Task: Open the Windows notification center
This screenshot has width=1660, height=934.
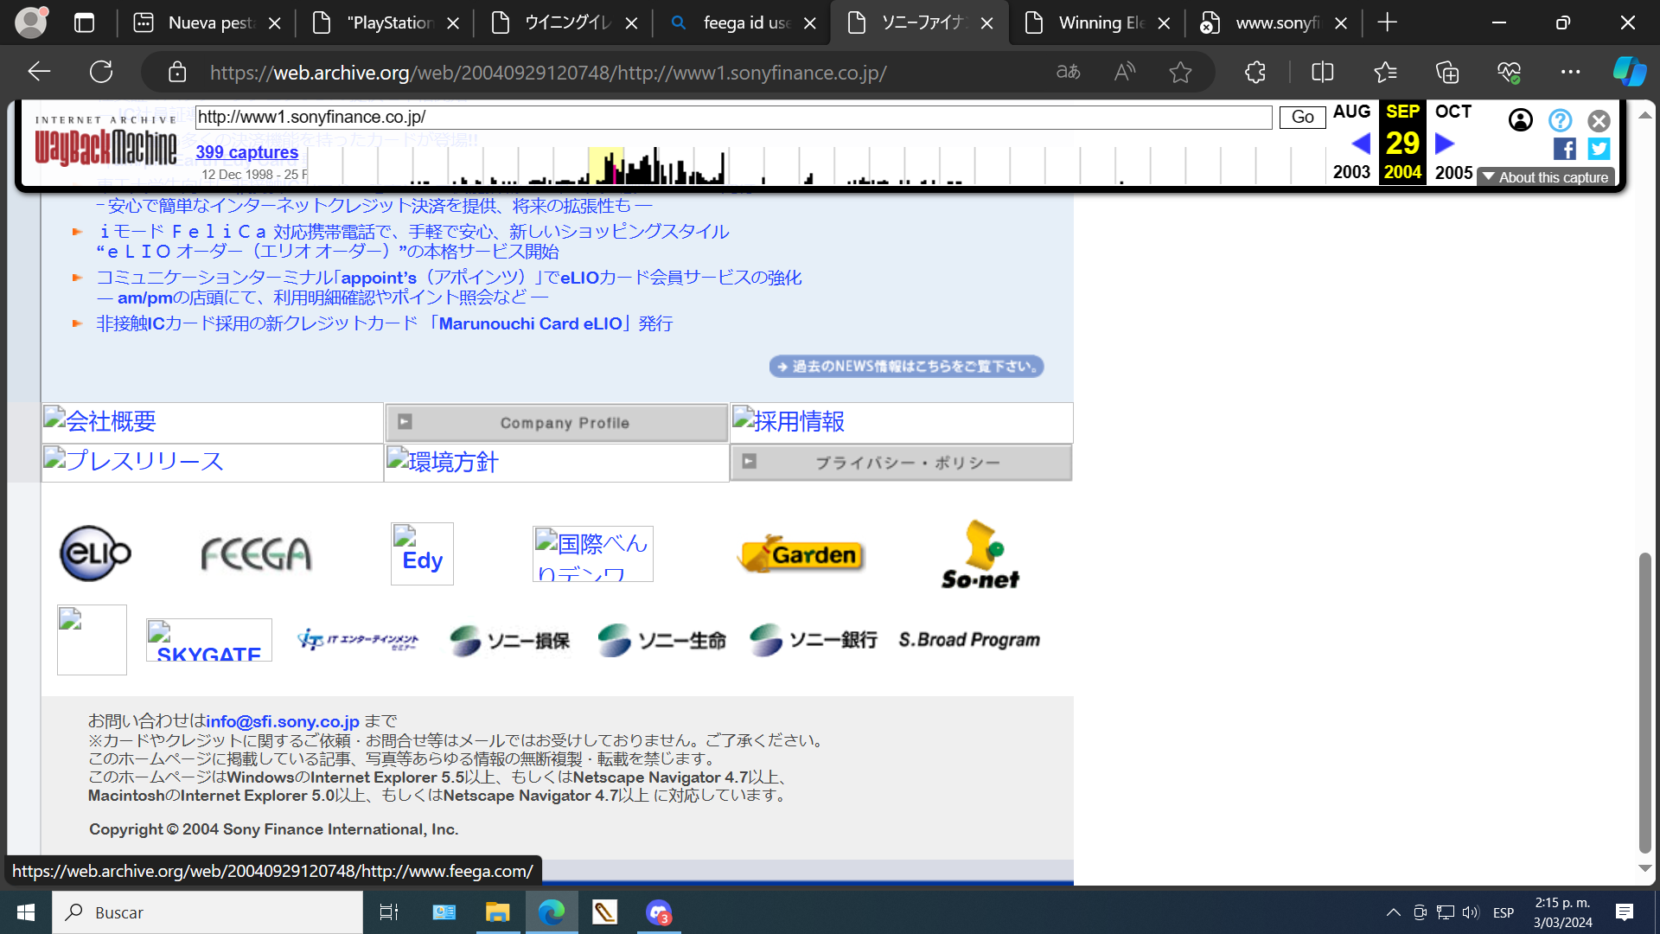Action: click(1625, 912)
